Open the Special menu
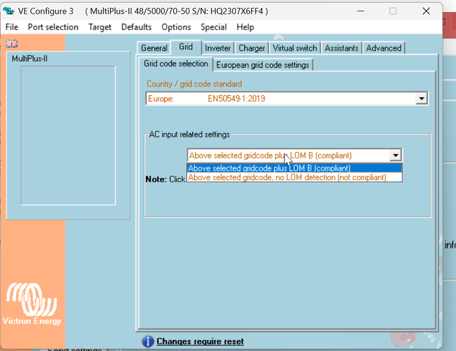The height and width of the screenshot is (351, 456). [214, 27]
